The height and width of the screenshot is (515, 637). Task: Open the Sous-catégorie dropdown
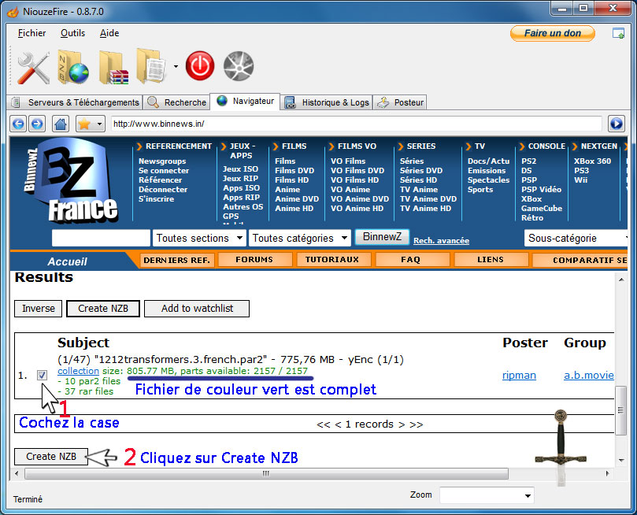[x=576, y=238]
